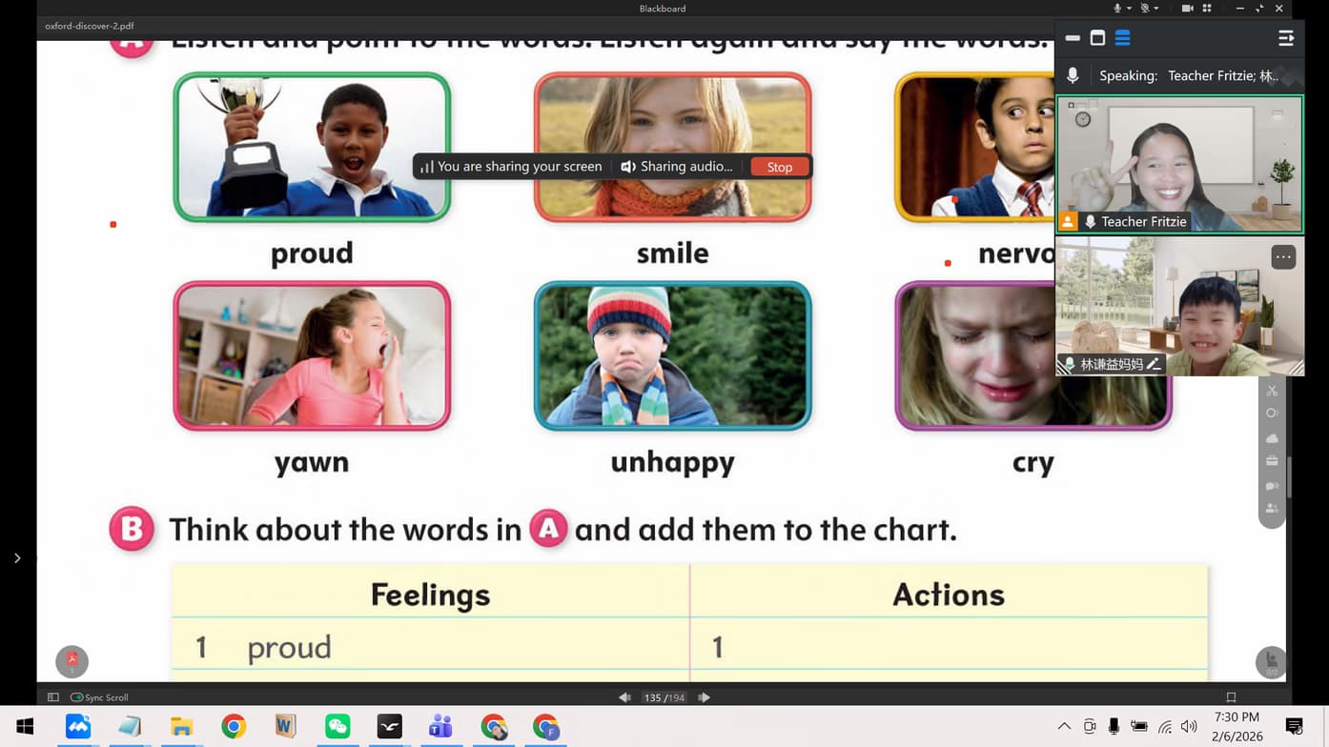Image resolution: width=1329 pixels, height=747 pixels.
Task: Open the webcam dropdown arrow in title bar
Action: point(1156,9)
